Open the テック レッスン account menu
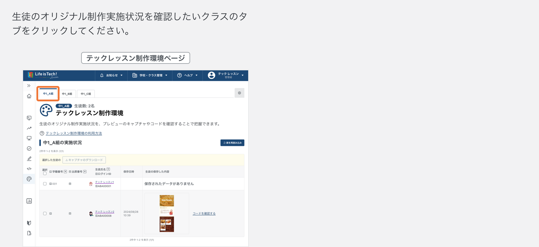 [226, 75]
